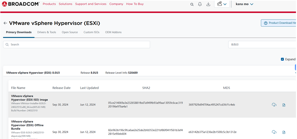
Task: Open the Products menu
Action: [x=49, y=4]
